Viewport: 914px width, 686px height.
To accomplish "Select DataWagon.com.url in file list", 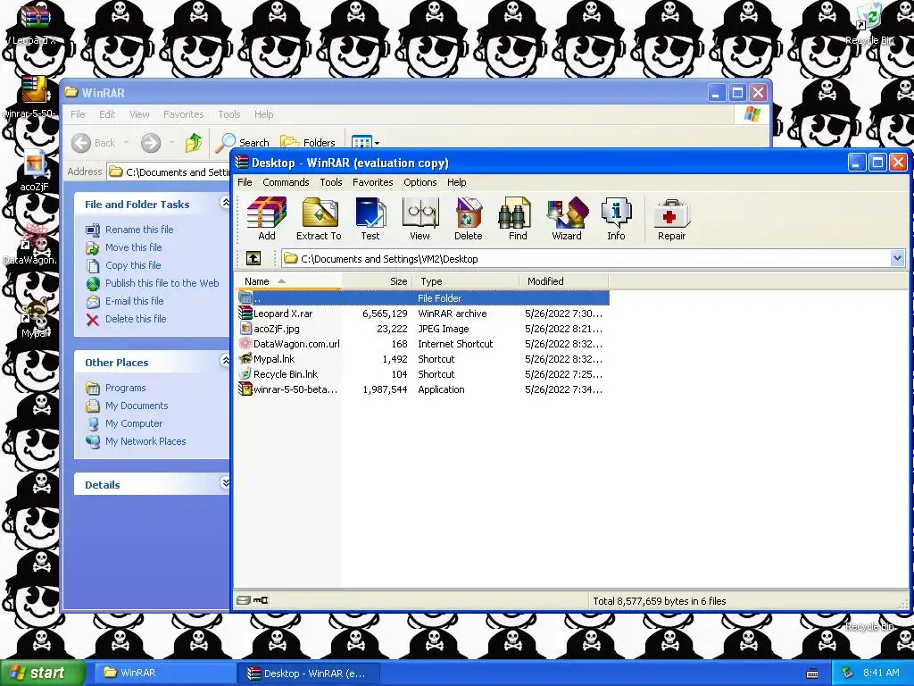I will click(422, 344).
